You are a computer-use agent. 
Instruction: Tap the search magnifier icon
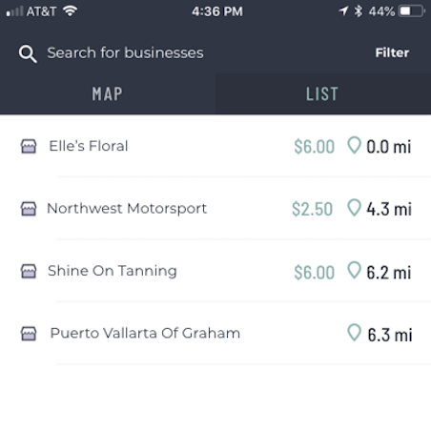(x=28, y=53)
